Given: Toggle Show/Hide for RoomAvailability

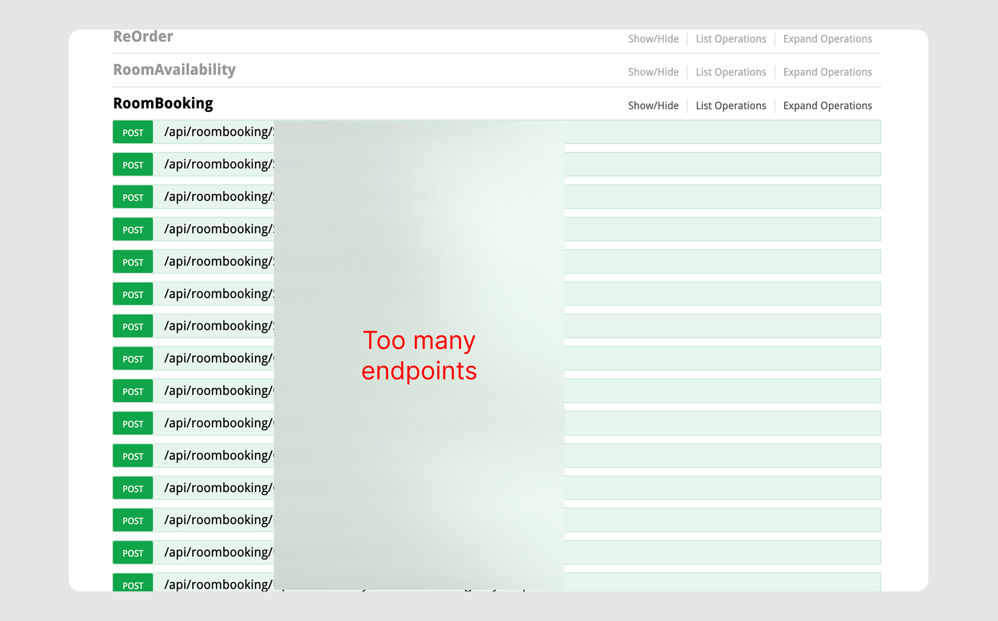Looking at the screenshot, I should click(x=653, y=72).
